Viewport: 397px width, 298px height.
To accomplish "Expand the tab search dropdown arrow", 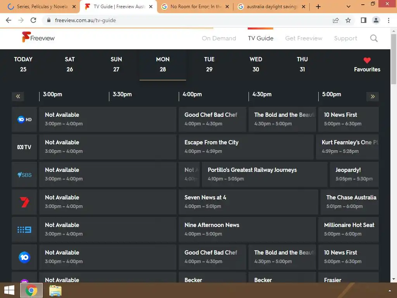I will [349, 7].
